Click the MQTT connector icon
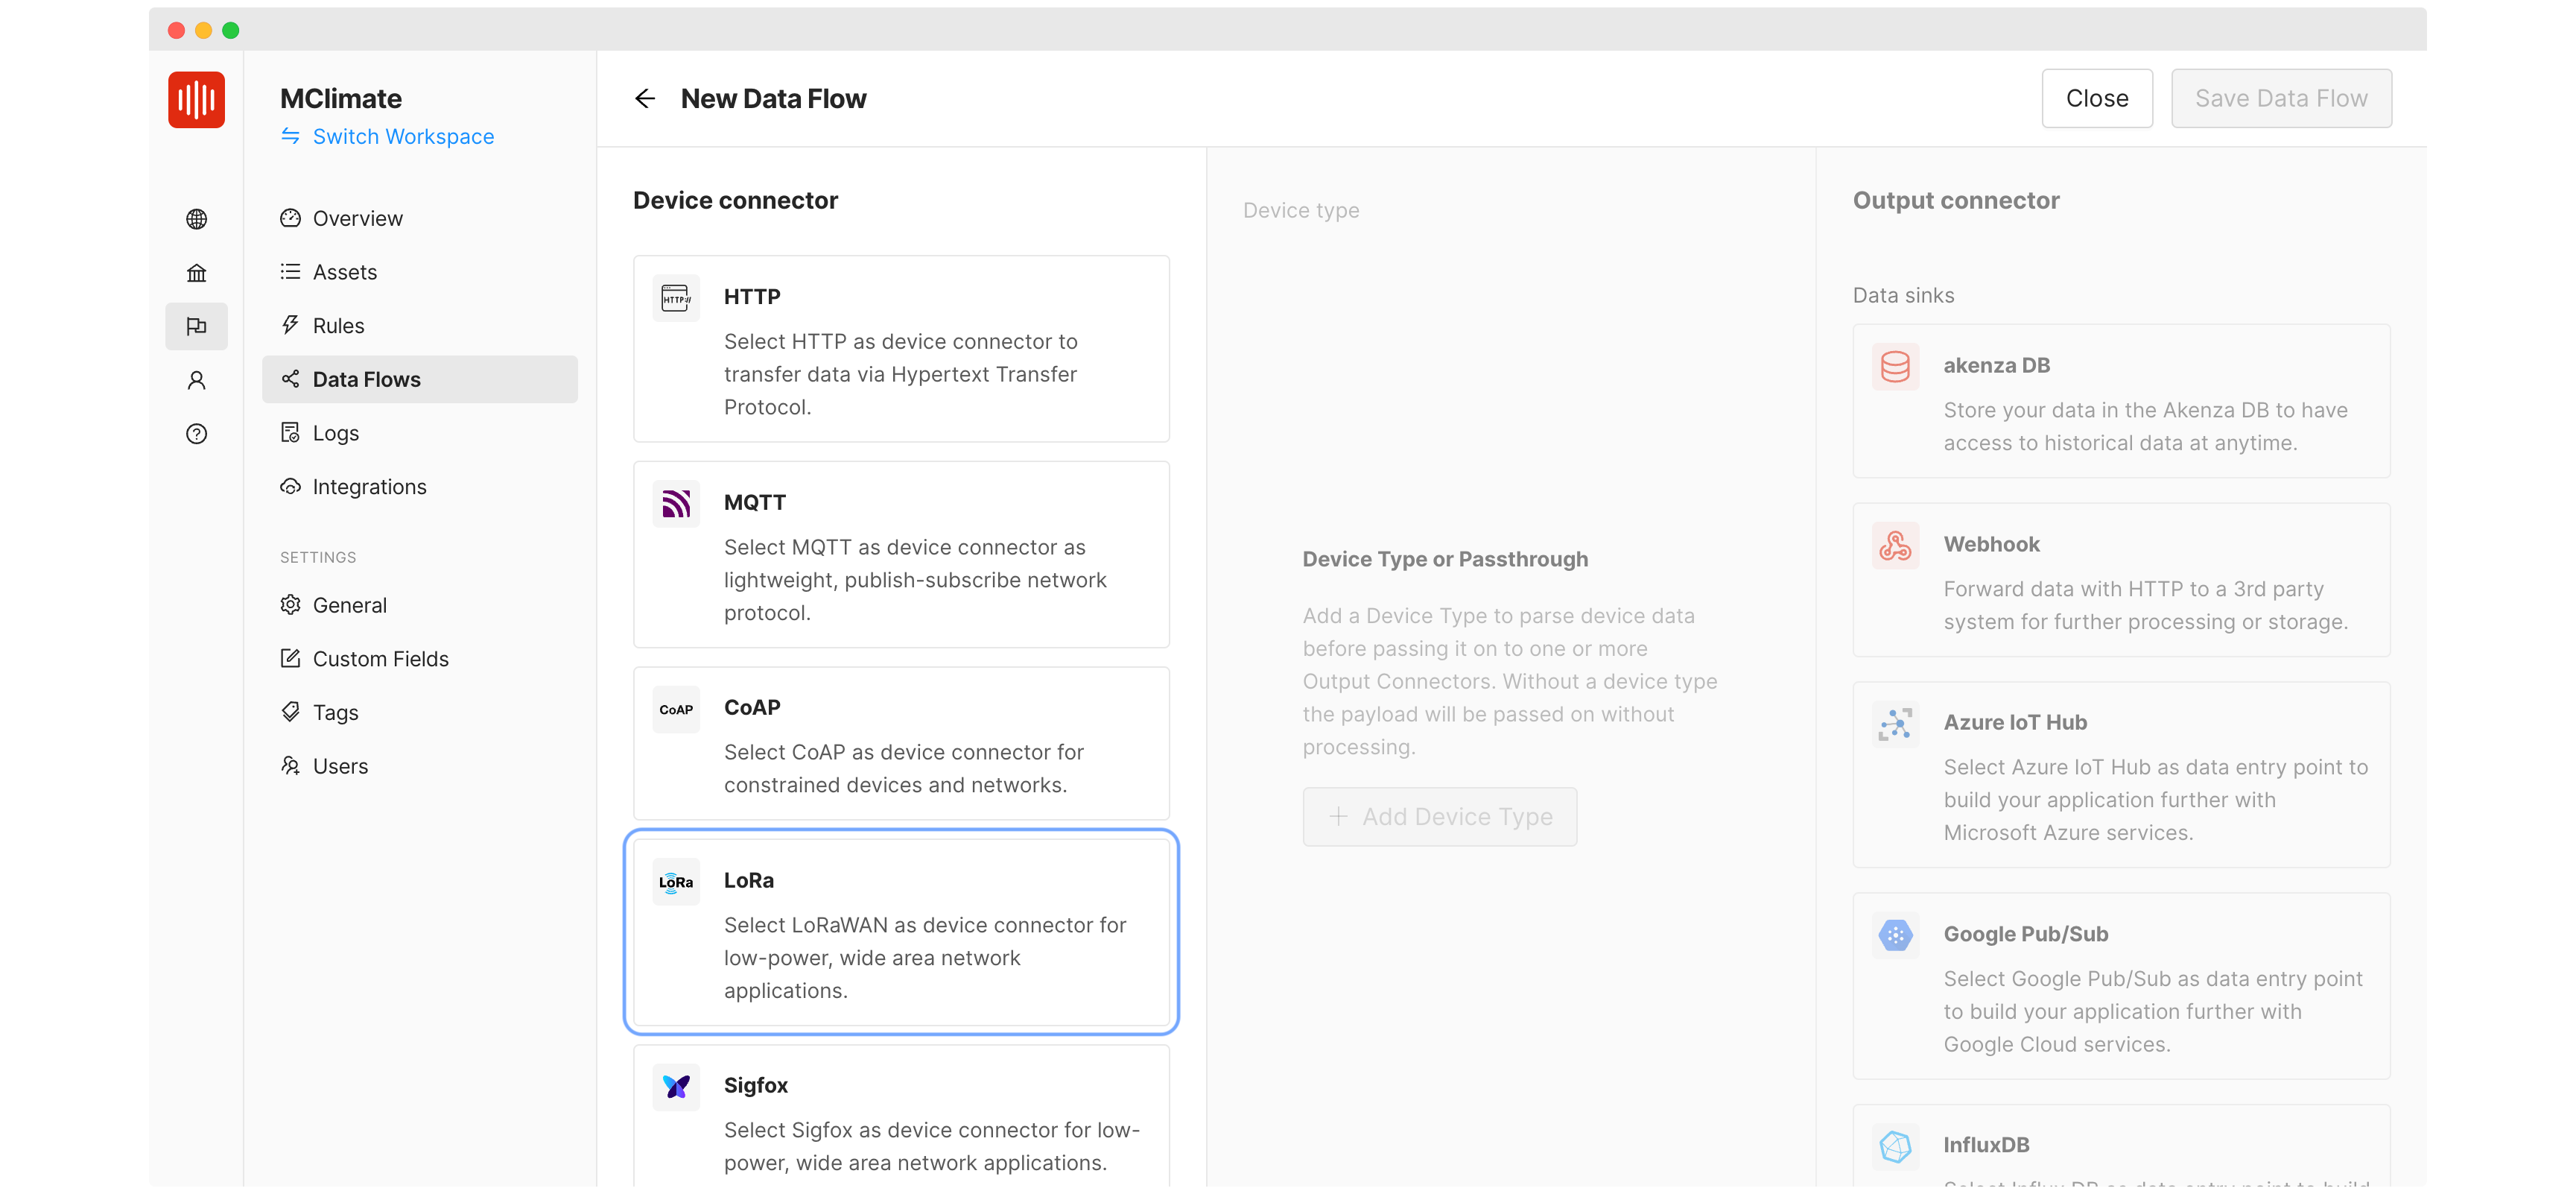Screen dimensions: 2576x1194 pyautogui.click(x=676, y=502)
